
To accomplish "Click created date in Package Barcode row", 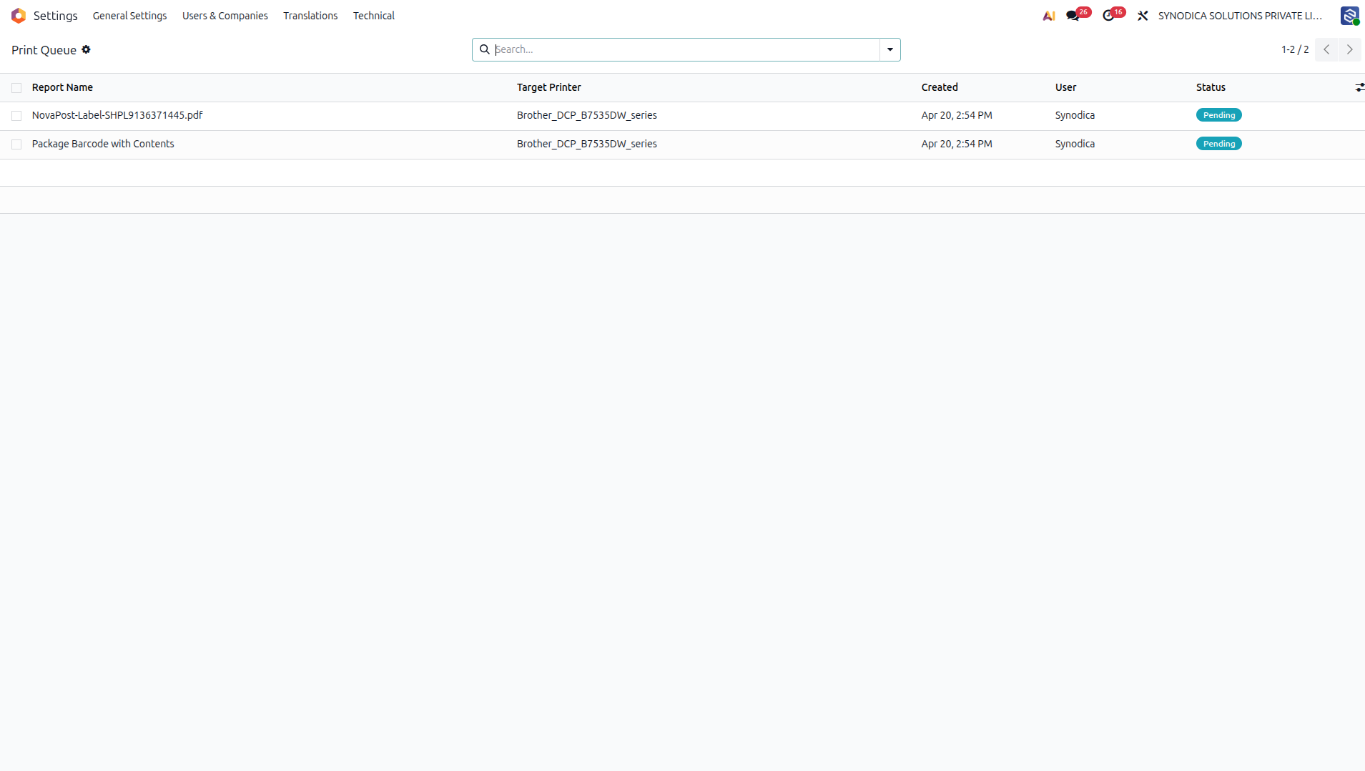I will point(956,144).
